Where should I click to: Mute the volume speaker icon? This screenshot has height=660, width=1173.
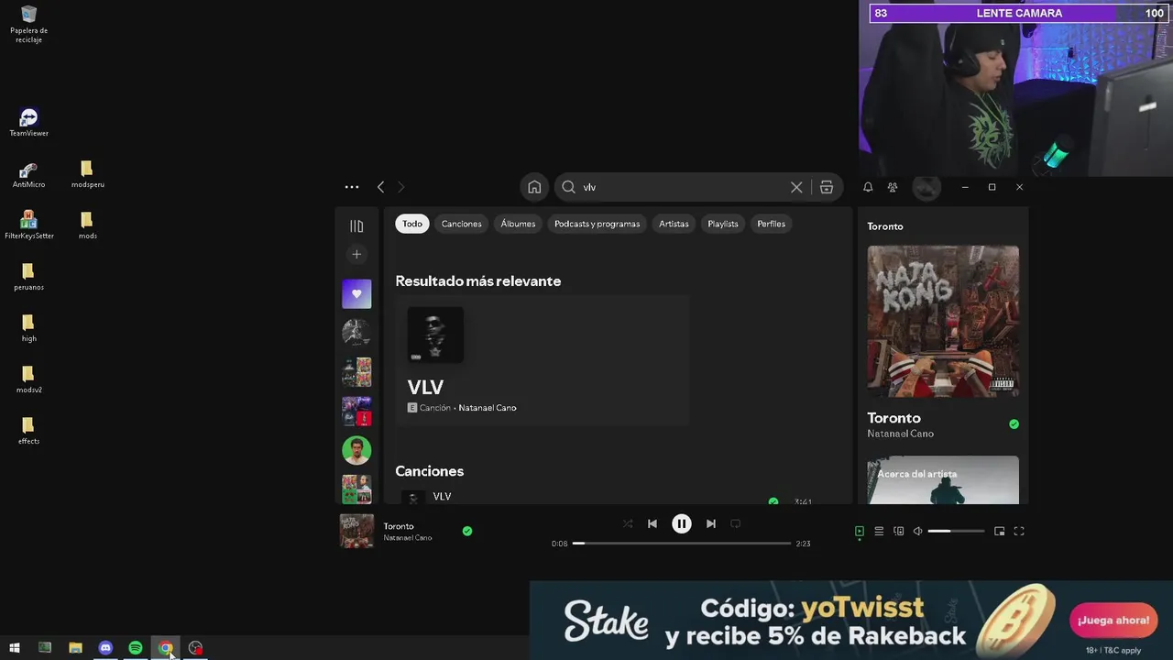[917, 531]
